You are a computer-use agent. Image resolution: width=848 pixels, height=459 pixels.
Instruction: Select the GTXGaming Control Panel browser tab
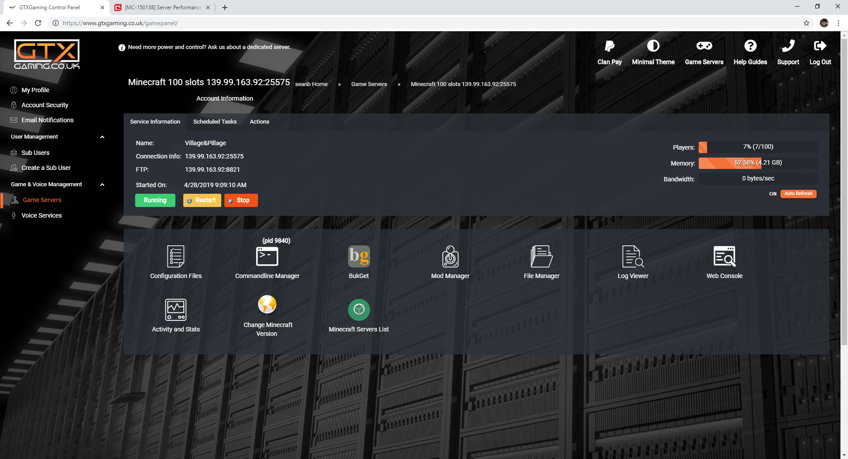[x=57, y=8]
